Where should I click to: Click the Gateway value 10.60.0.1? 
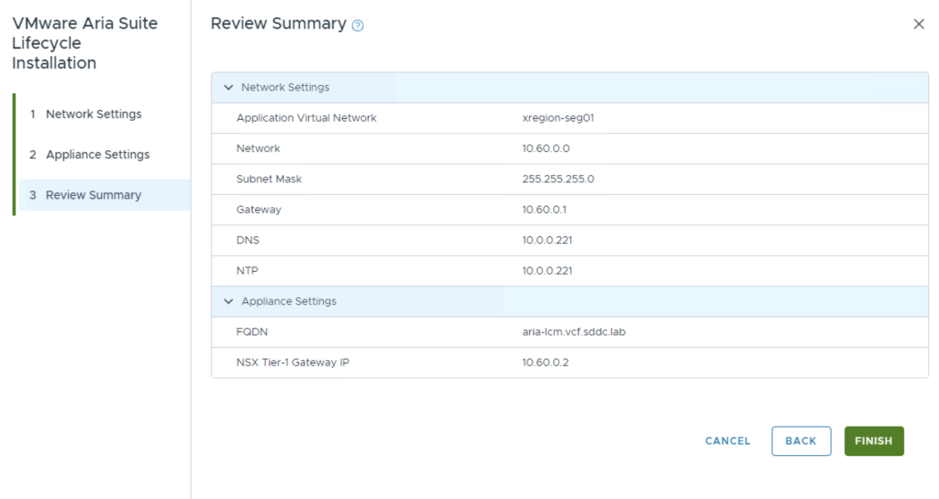544,210
